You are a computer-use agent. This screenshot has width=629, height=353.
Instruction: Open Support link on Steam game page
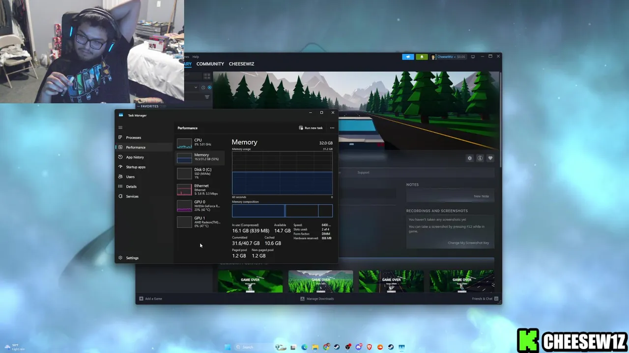tap(363, 172)
